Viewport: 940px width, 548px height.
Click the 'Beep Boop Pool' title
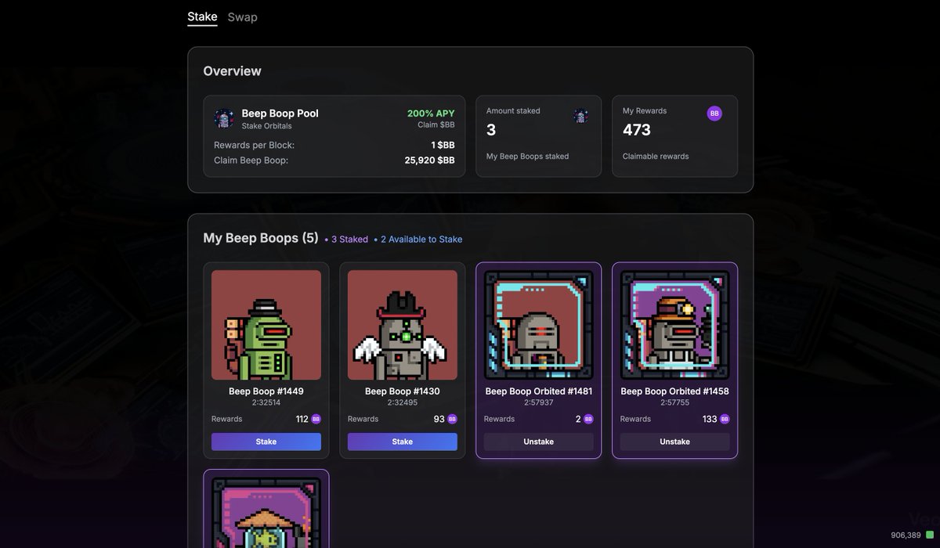[280, 114]
